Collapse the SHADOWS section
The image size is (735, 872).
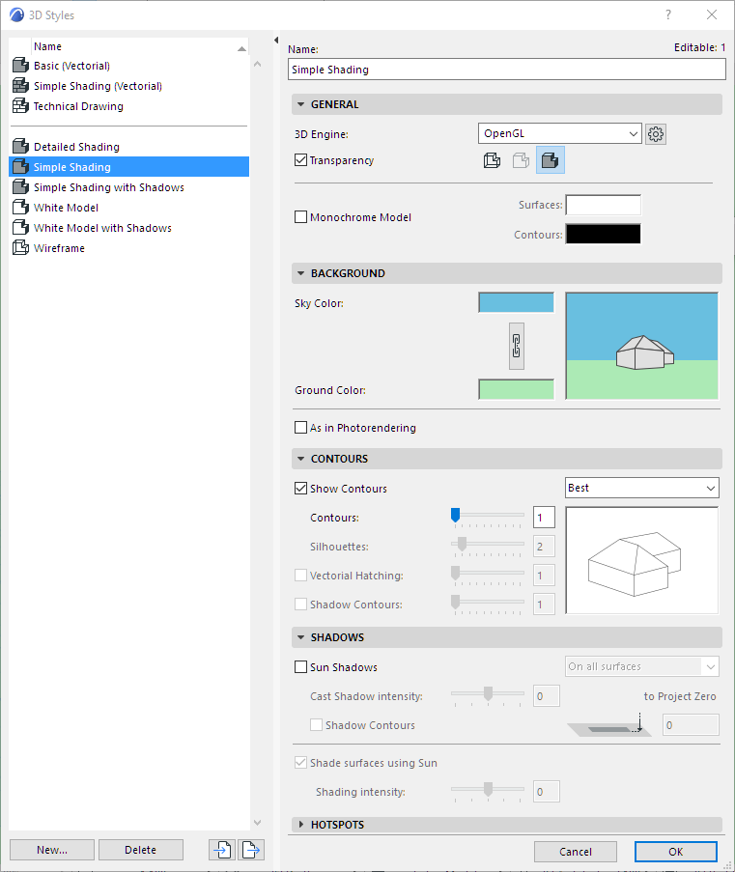coord(301,637)
